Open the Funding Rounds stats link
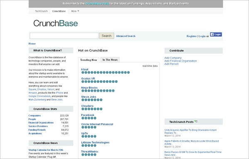 [37, 130]
